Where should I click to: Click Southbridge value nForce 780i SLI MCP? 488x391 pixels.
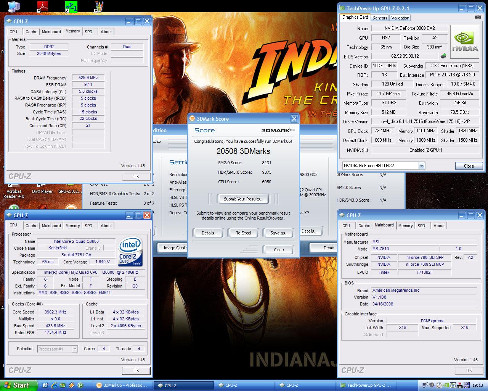425,265
